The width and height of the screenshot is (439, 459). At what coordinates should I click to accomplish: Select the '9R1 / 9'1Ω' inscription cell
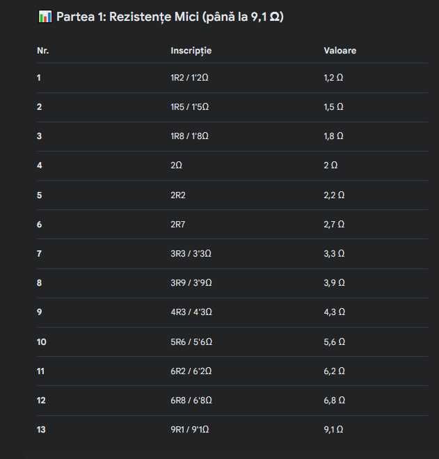click(x=190, y=429)
